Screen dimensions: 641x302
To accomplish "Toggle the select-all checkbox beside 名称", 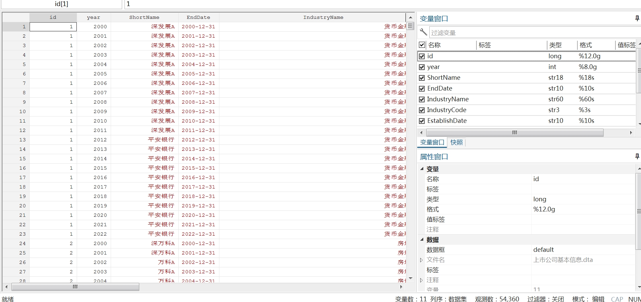I will (422, 45).
